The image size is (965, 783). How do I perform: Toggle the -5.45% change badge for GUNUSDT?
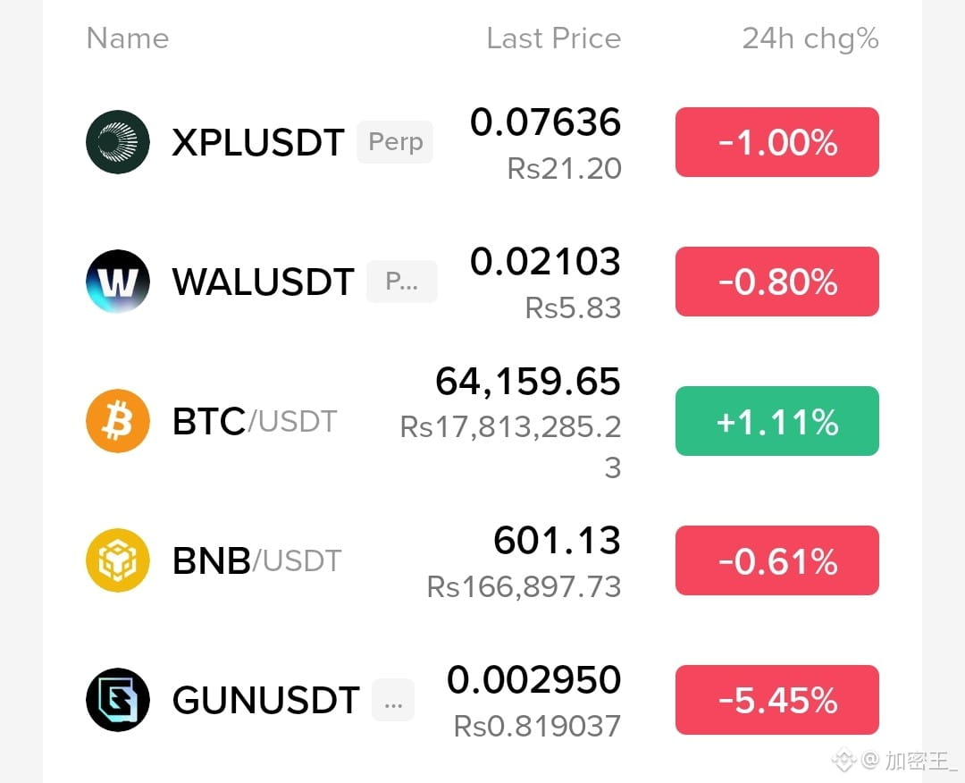point(777,700)
